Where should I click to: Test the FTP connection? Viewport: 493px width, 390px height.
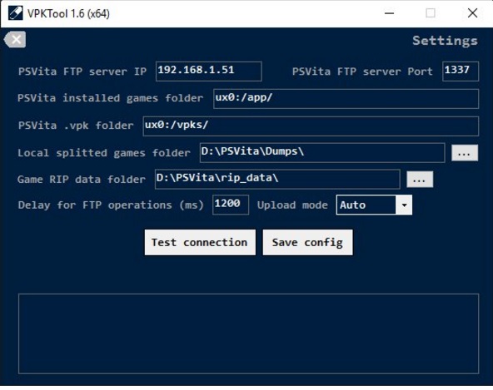pyautogui.click(x=200, y=243)
